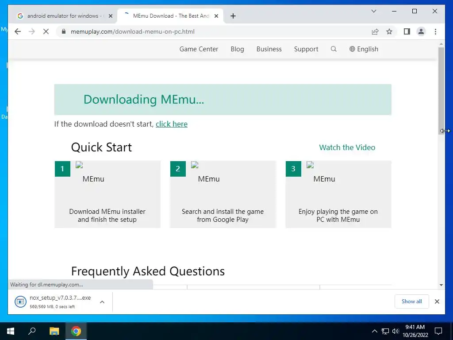Open the Support menu item
Image resolution: width=453 pixels, height=340 pixels.
[306, 49]
